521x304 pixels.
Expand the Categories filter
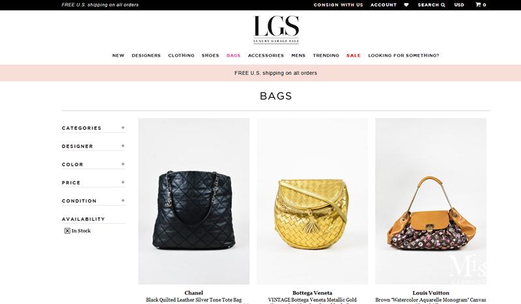[93, 128]
